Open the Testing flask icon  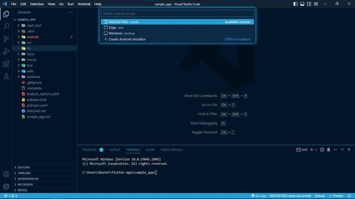6,76
